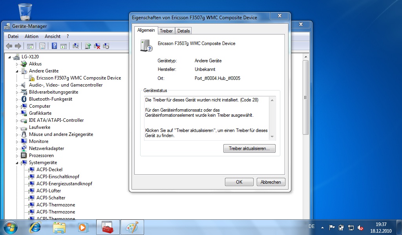The width and height of the screenshot is (402, 235).
Task: Click the speaker icon beside Audio-, Video- und Gamecontroller
Action: (x=23, y=85)
